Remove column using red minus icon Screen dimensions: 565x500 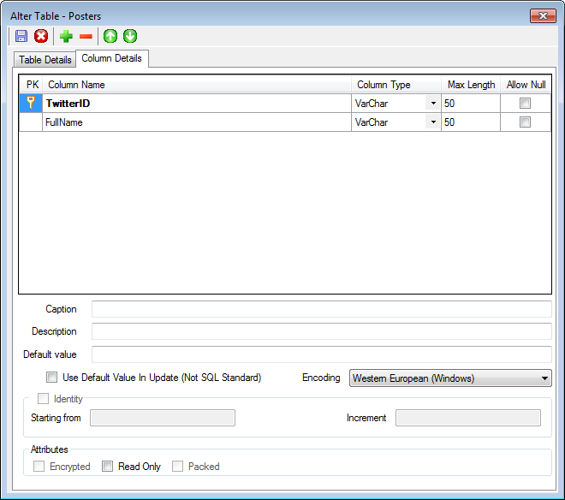click(86, 37)
